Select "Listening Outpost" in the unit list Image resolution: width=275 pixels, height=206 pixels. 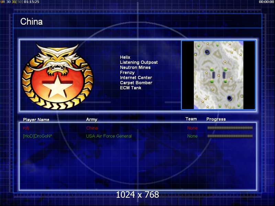tap(139, 62)
